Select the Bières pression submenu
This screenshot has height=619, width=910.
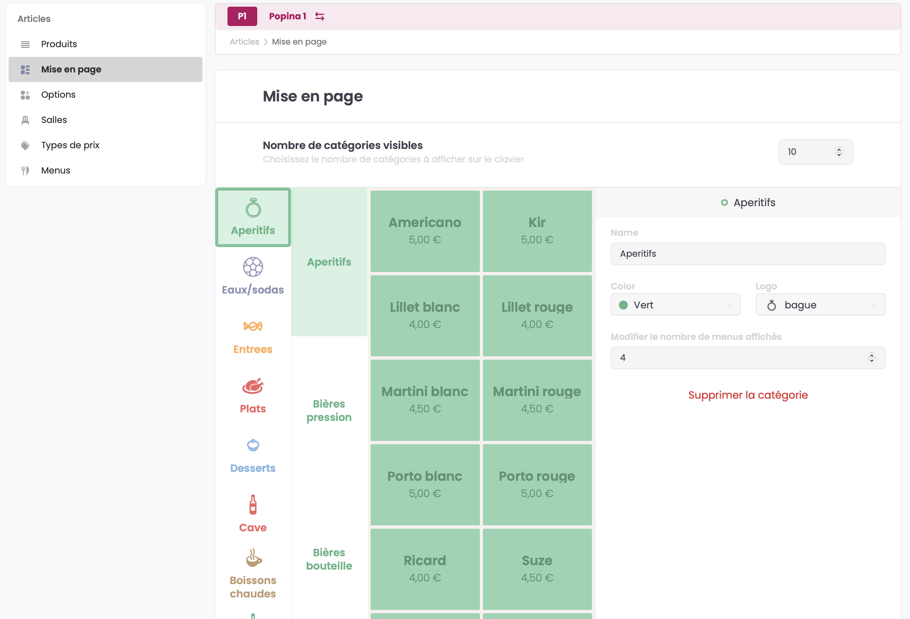click(329, 410)
